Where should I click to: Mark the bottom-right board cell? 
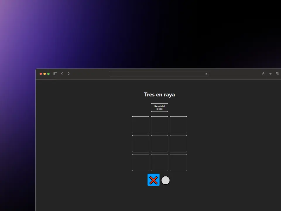[x=178, y=162]
